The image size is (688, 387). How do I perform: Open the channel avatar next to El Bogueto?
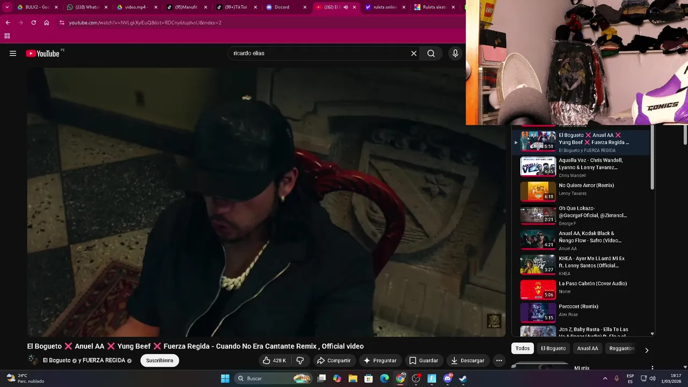33,360
